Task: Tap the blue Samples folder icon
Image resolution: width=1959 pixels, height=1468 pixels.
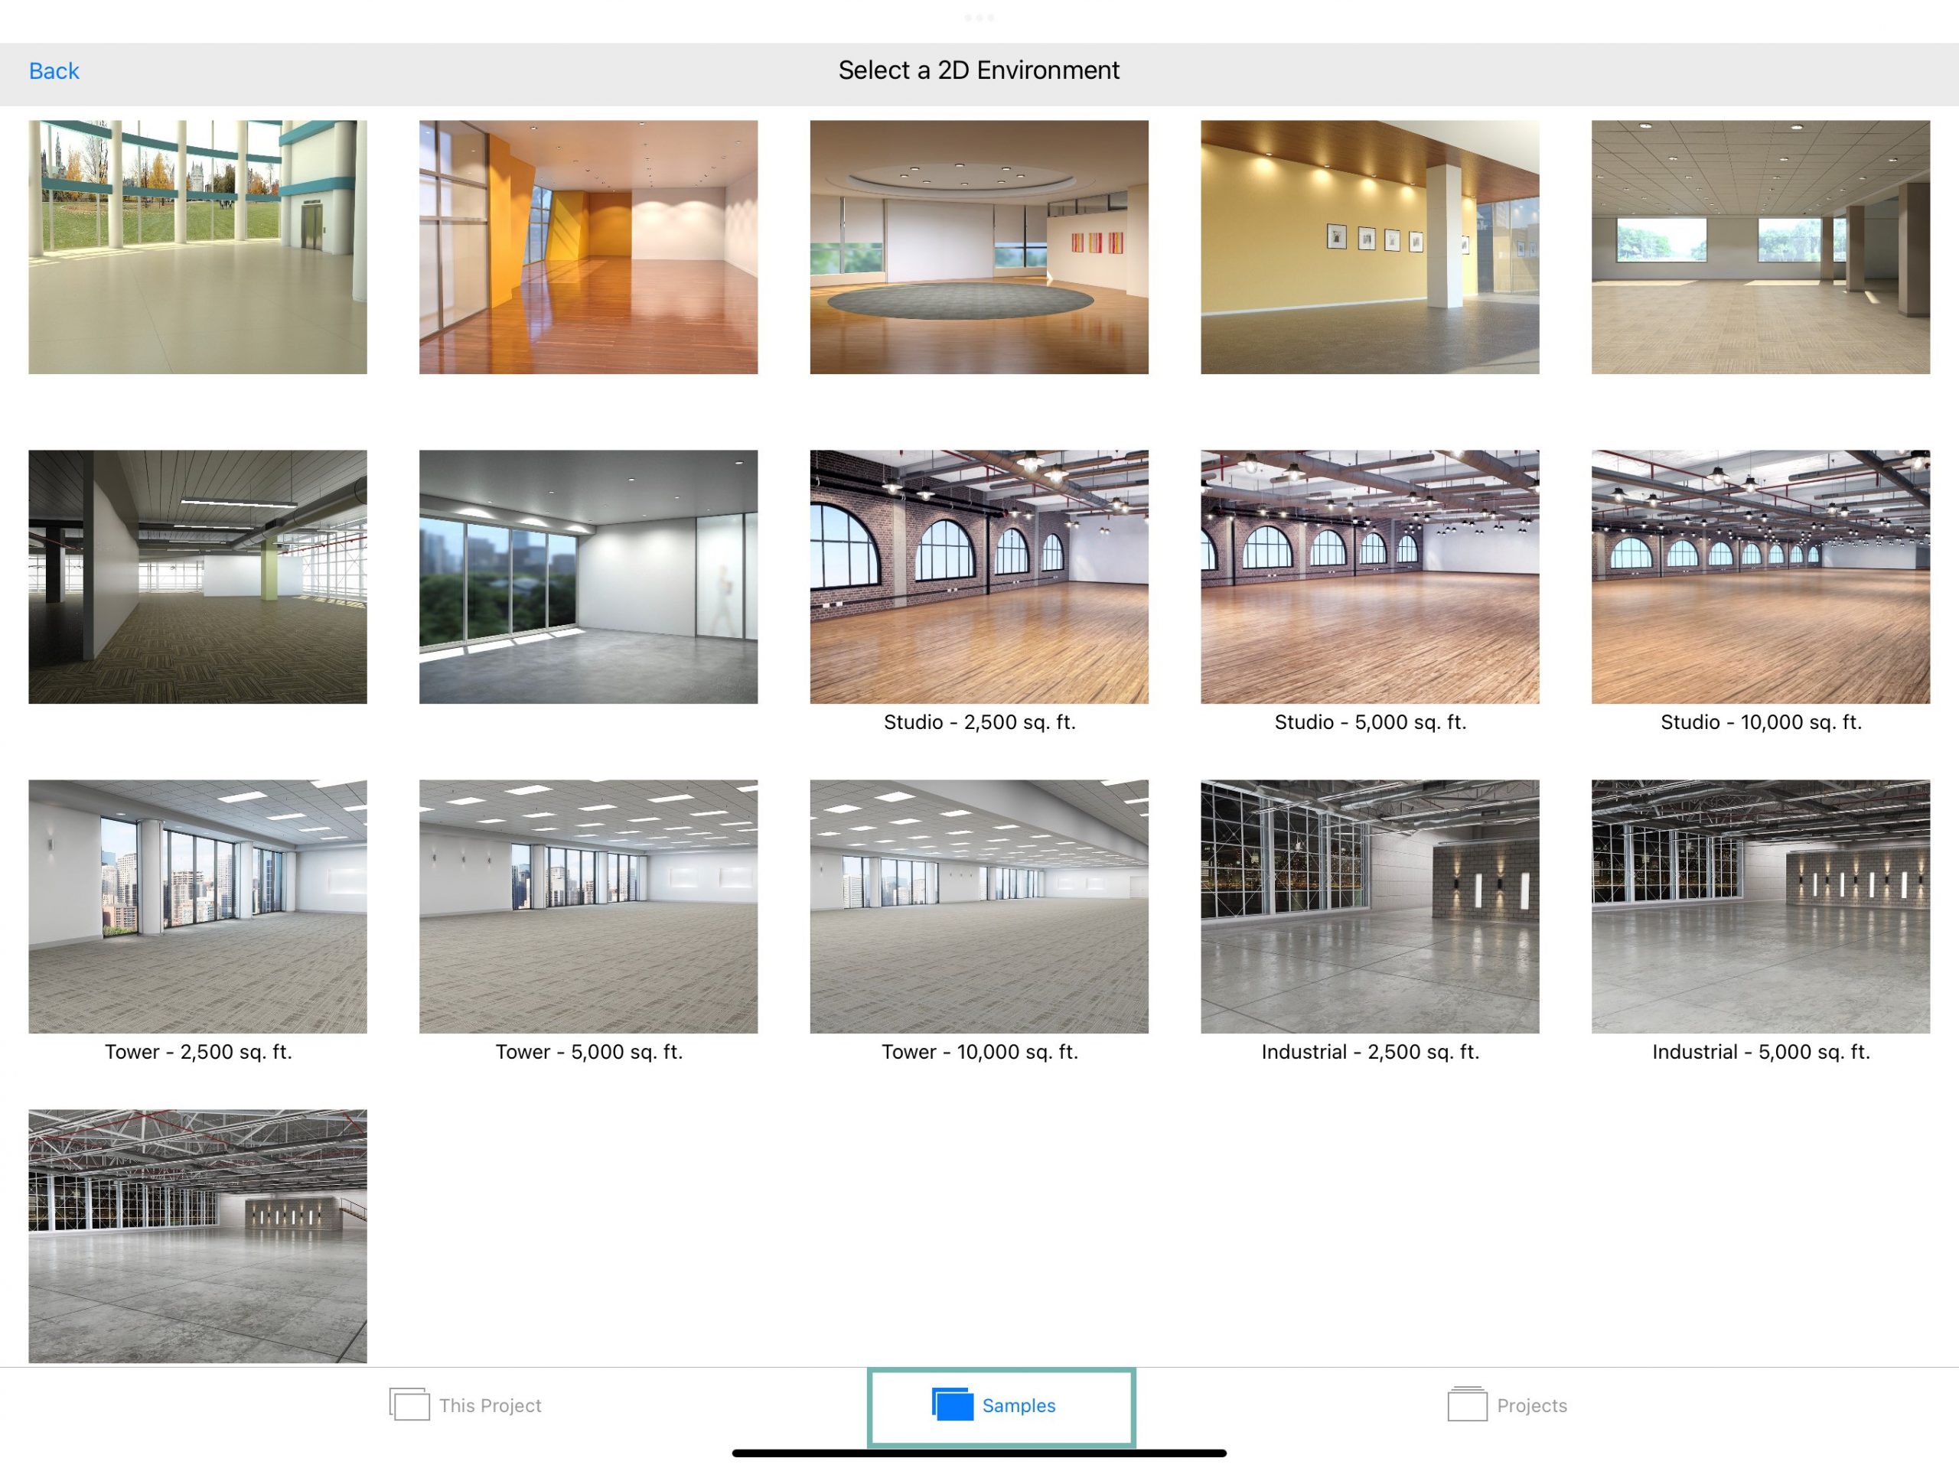Action: tap(952, 1405)
